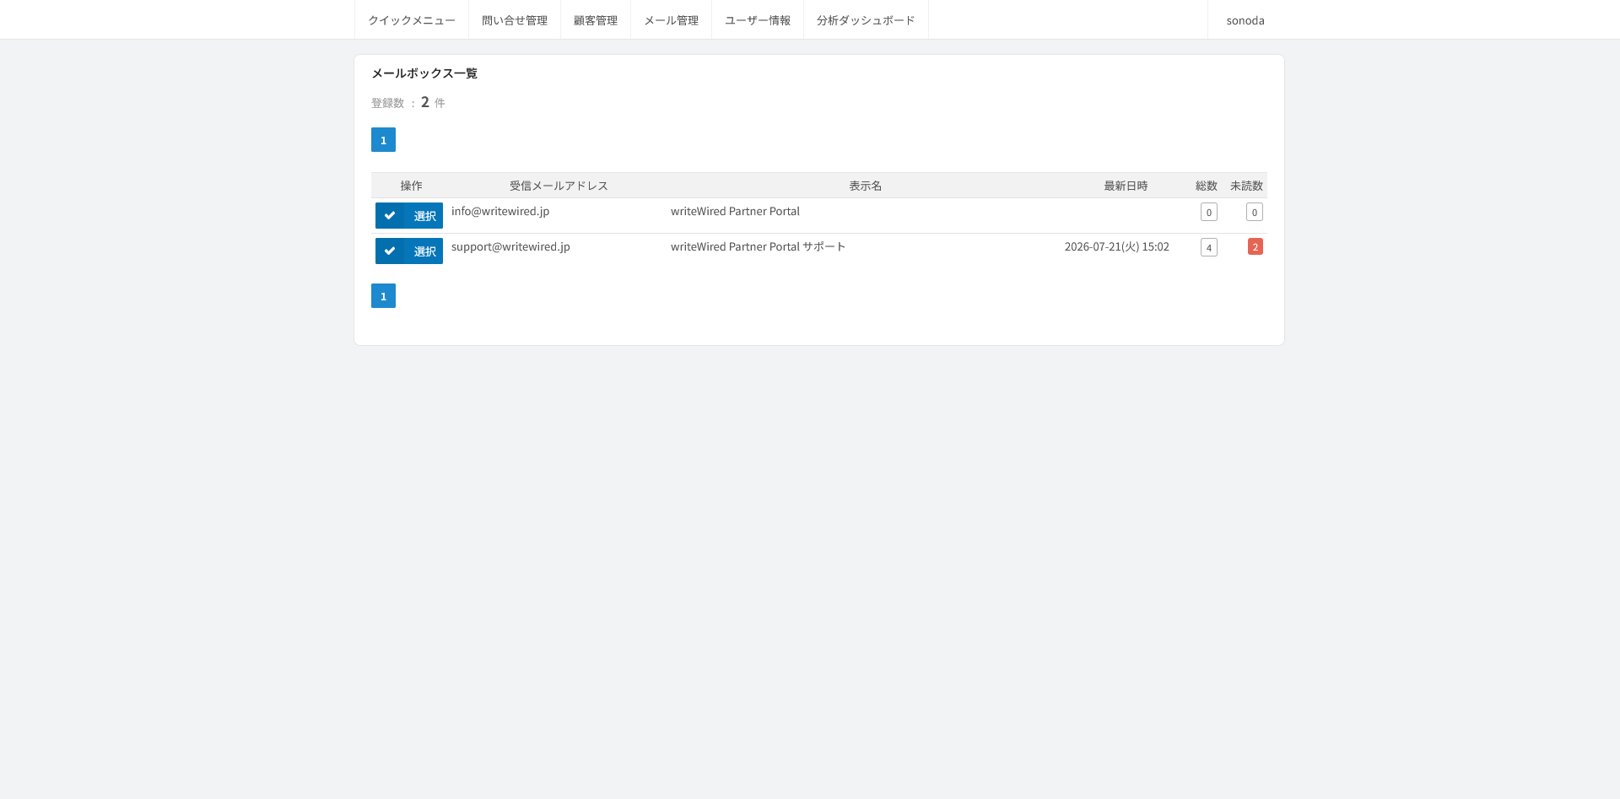Open the sonoda user menu
1620x799 pixels.
(x=1245, y=20)
